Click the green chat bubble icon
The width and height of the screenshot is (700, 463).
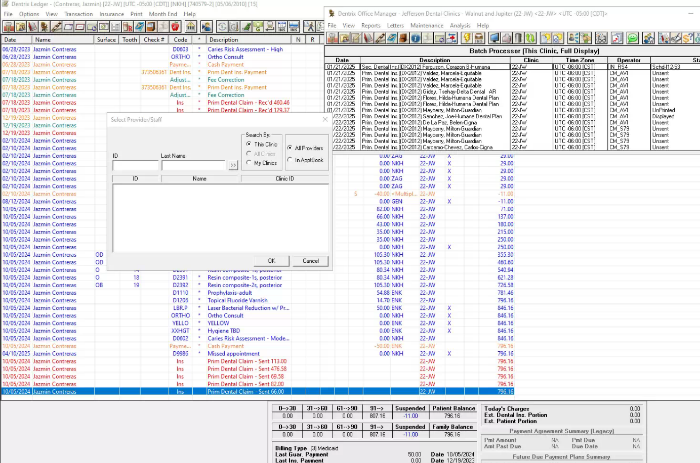pyautogui.click(x=633, y=38)
